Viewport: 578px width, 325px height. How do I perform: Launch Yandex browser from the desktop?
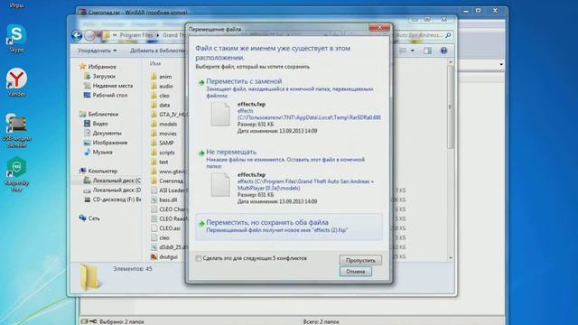click(x=16, y=82)
